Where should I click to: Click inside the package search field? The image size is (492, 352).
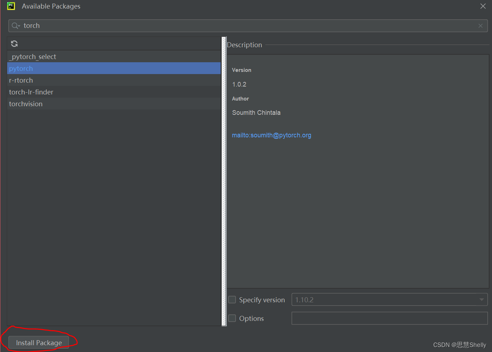tap(143, 25)
